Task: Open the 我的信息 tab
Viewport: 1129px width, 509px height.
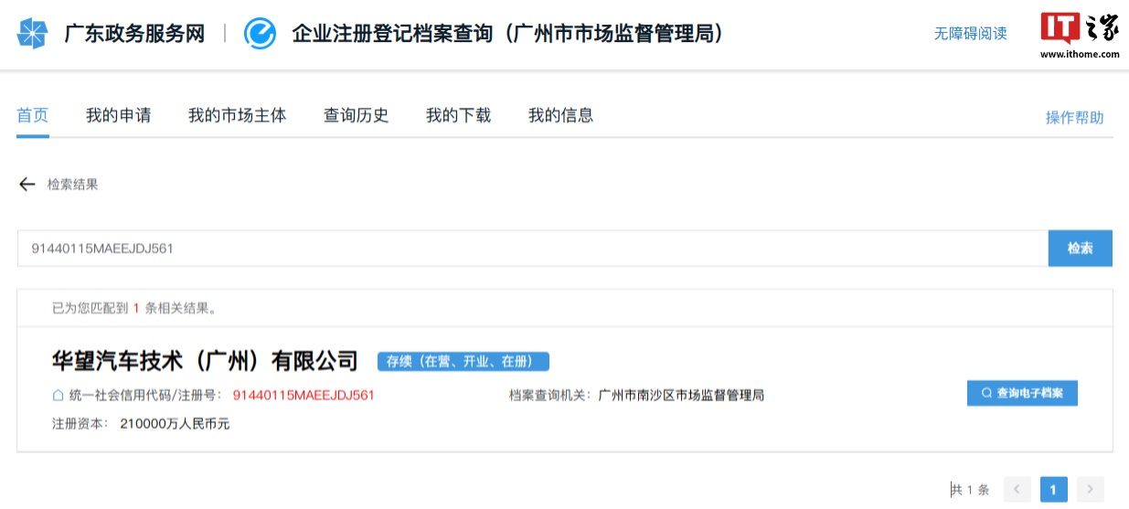Action: click(560, 115)
